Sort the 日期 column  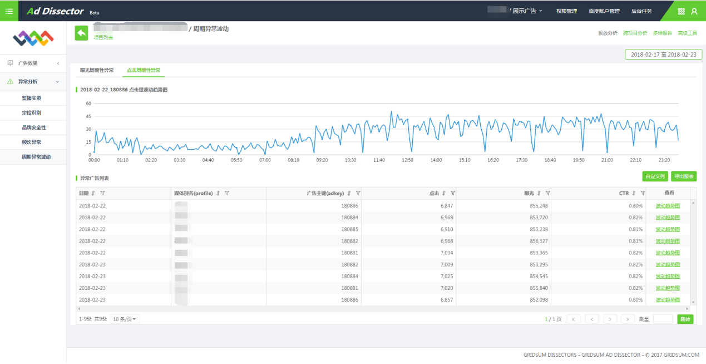93,193
